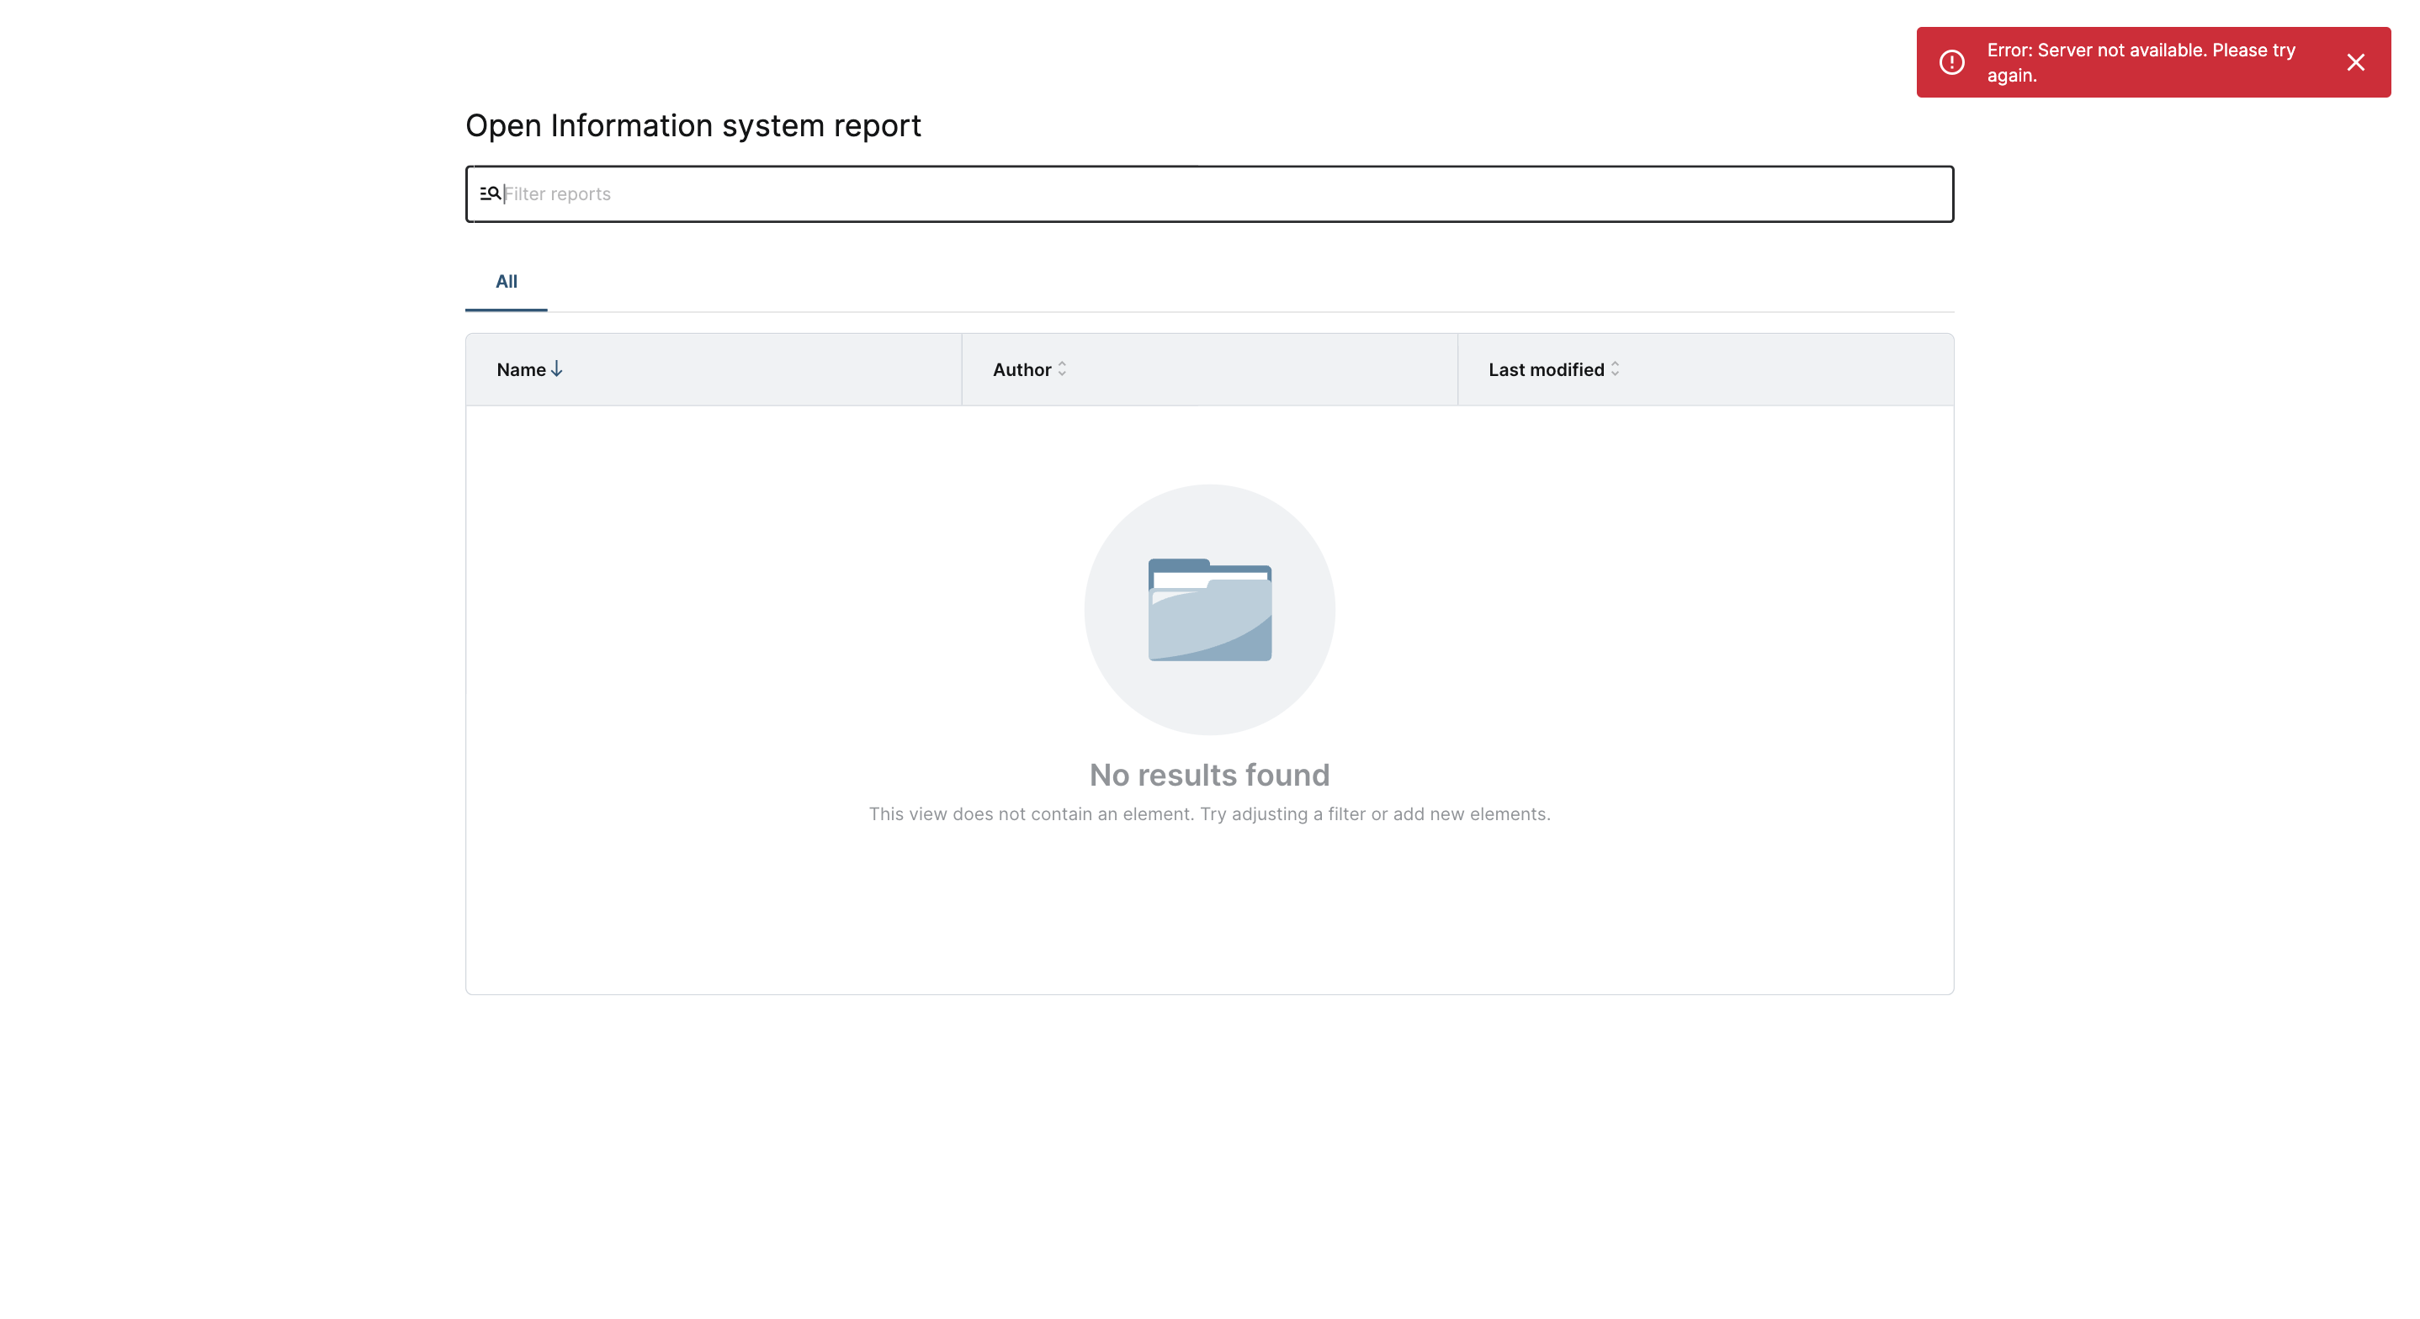Screen dimensions: 2420x1319
Task: Click the Name column header label
Action: click(521, 369)
